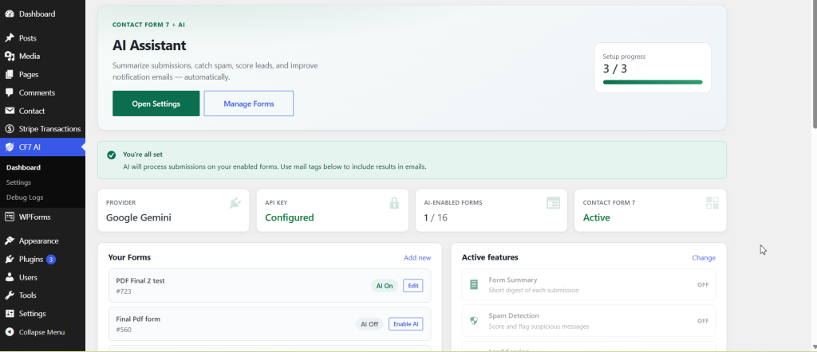Click the Collapse Menu label

[x=41, y=332]
